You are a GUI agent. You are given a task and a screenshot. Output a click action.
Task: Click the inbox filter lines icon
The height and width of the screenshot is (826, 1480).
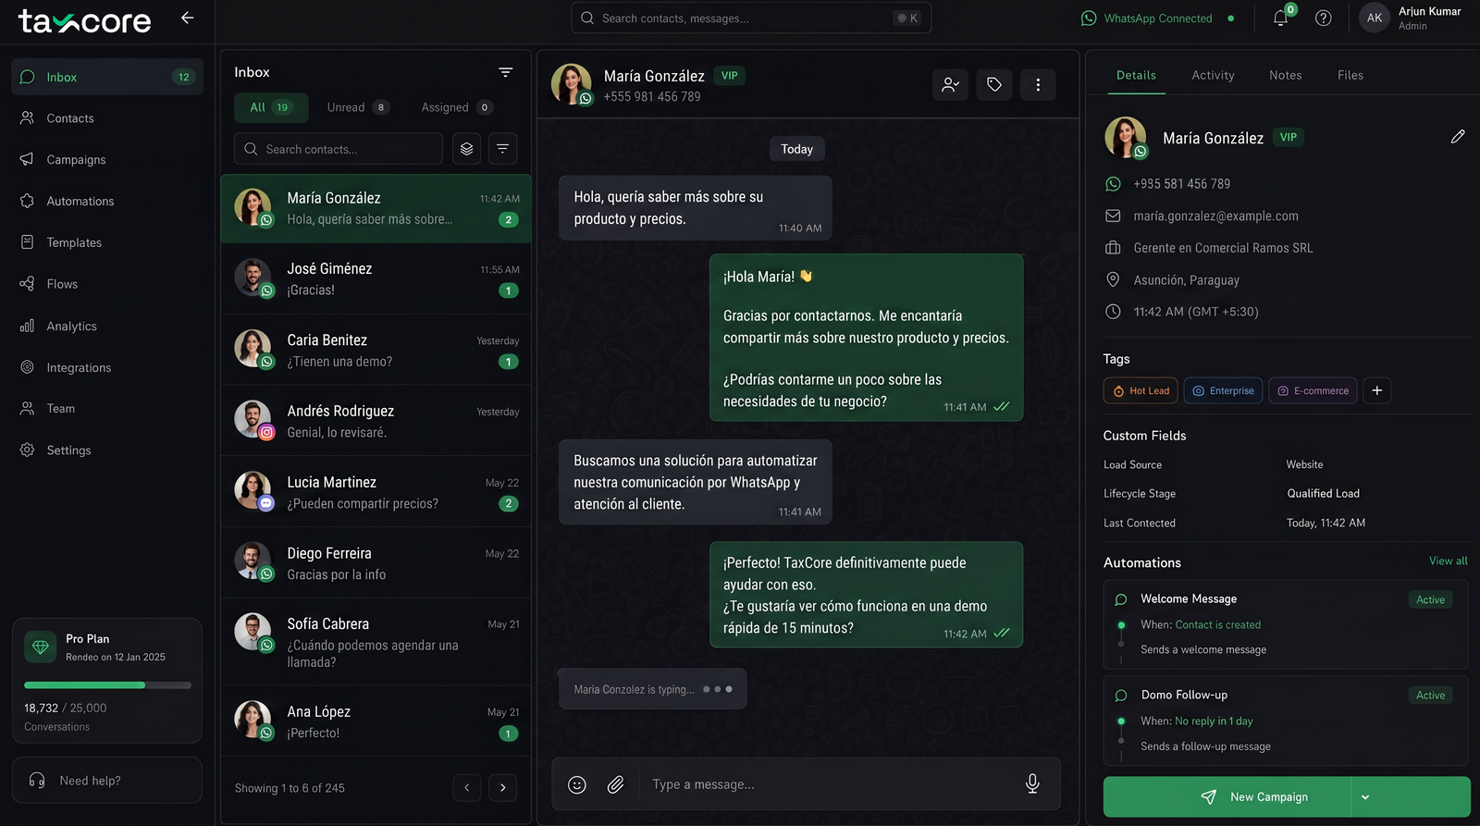click(505, 72)
